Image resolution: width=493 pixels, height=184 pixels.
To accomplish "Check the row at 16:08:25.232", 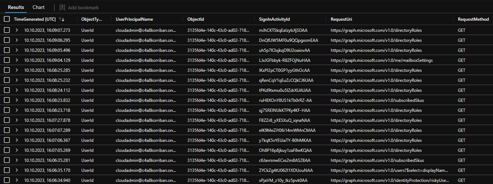I will tap(7, 80).
